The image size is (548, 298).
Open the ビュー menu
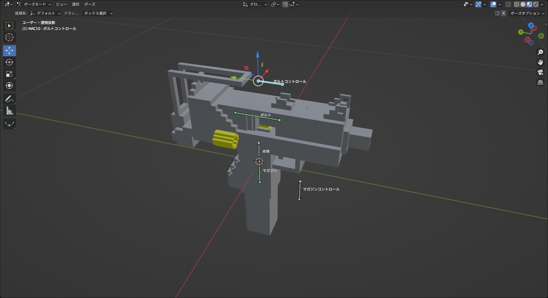click(61, 4)
